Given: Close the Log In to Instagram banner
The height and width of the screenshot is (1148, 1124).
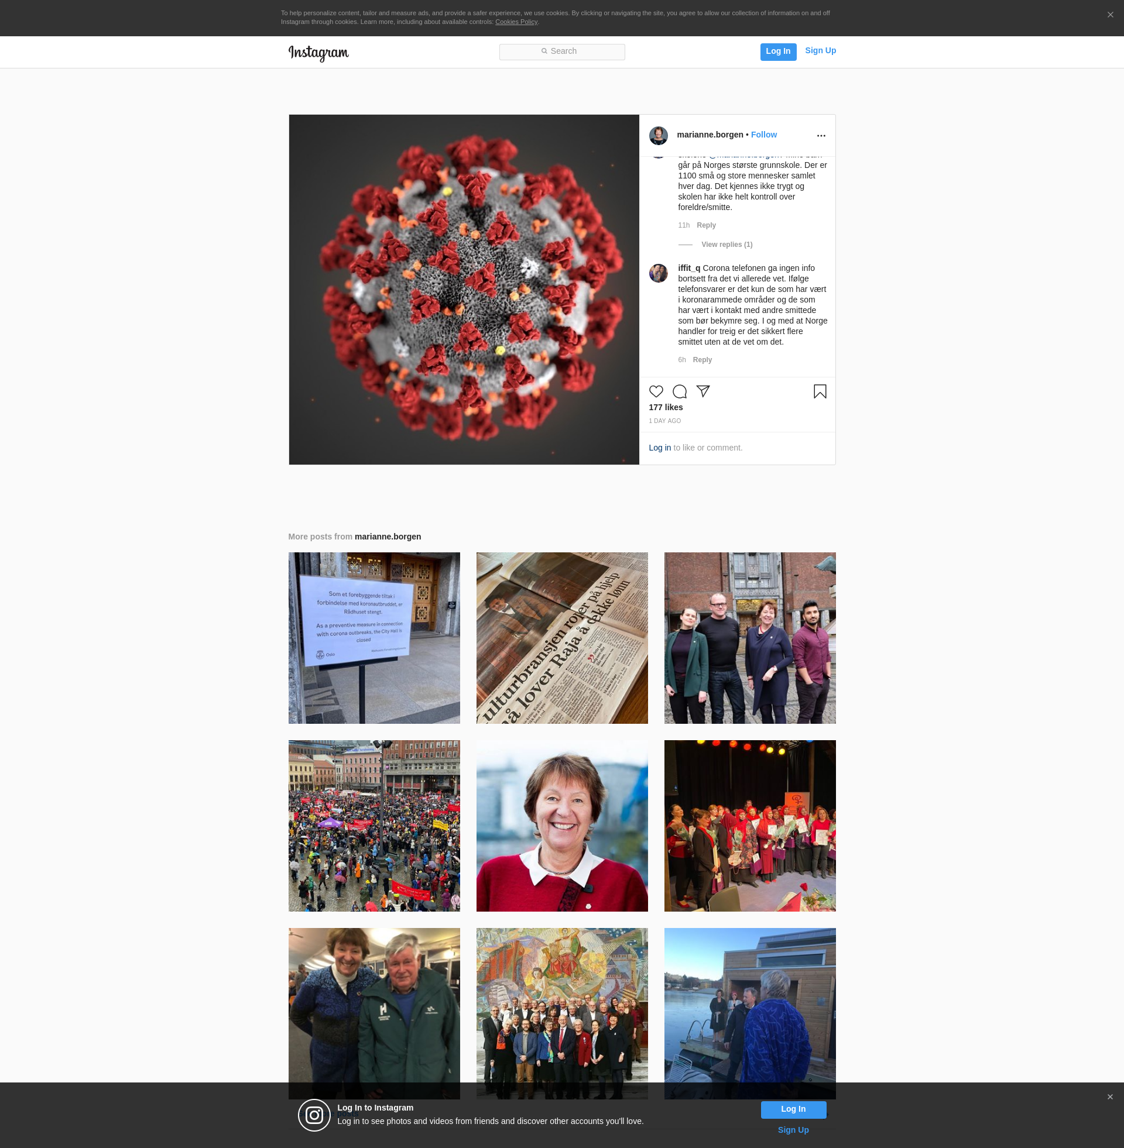Looking at the screenshot, I should point(1110,1097).
